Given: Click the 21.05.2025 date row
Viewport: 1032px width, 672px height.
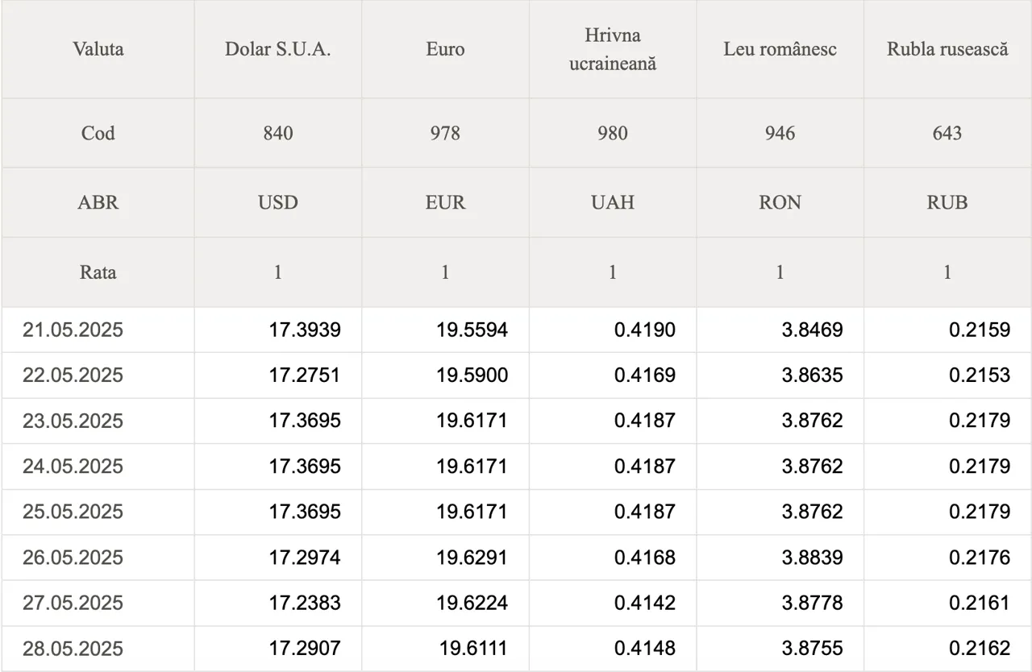Looking at the screenshot, I should click(516, 330).
